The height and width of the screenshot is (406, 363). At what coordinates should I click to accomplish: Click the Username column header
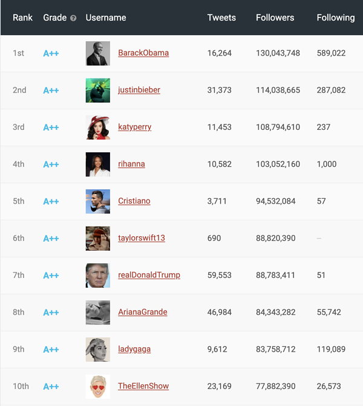tap(106, 18)
